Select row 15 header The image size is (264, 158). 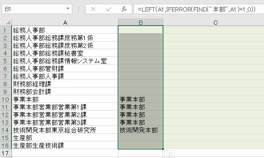(x=6, y=138)
